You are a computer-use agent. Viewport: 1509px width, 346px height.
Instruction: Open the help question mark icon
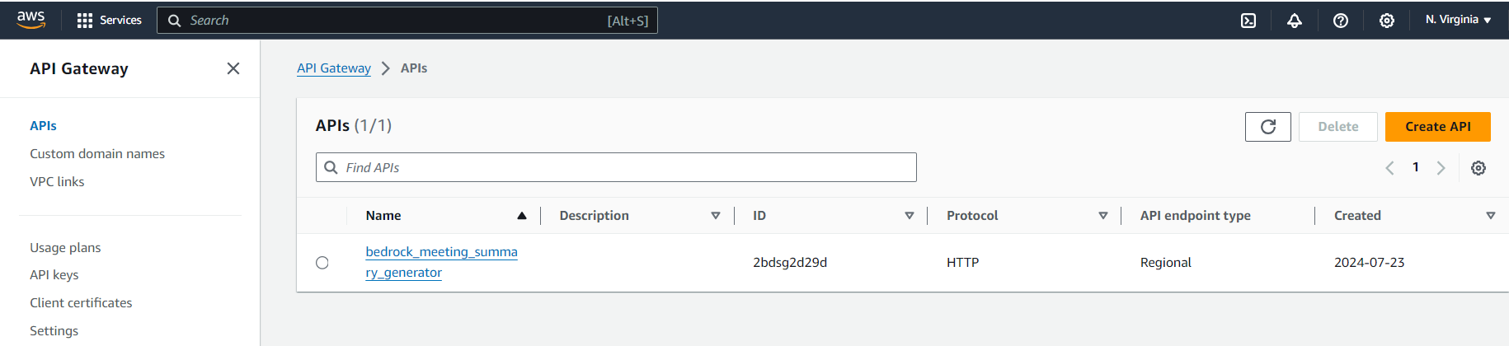coord(1341,21)
